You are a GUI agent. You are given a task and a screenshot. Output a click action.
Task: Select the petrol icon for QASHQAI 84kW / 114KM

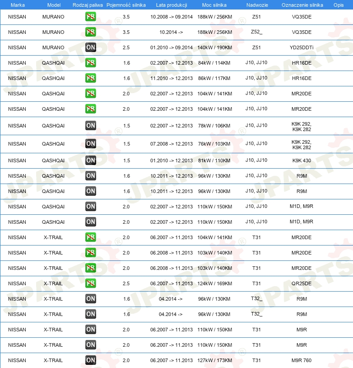pyautogui.click(x=90, y=63)
